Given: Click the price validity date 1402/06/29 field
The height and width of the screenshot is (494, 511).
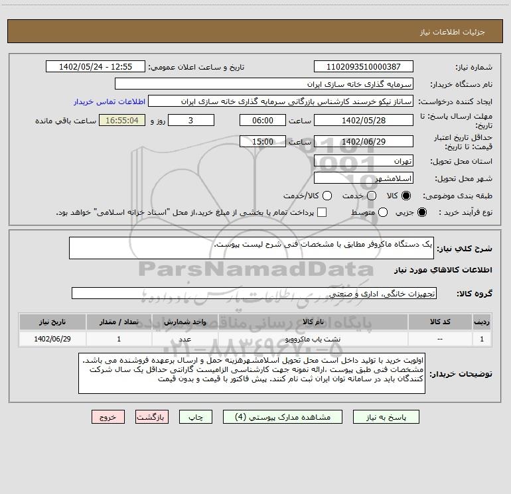Looking at the screenshot, I should pyautogui.click(x=364, y=142).
